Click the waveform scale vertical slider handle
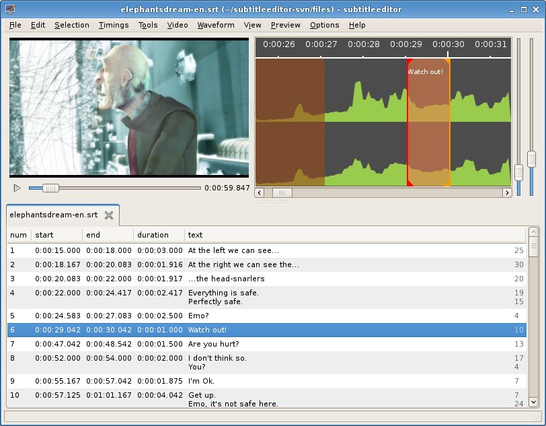The image size is (546, 426). tap(531, 159)
